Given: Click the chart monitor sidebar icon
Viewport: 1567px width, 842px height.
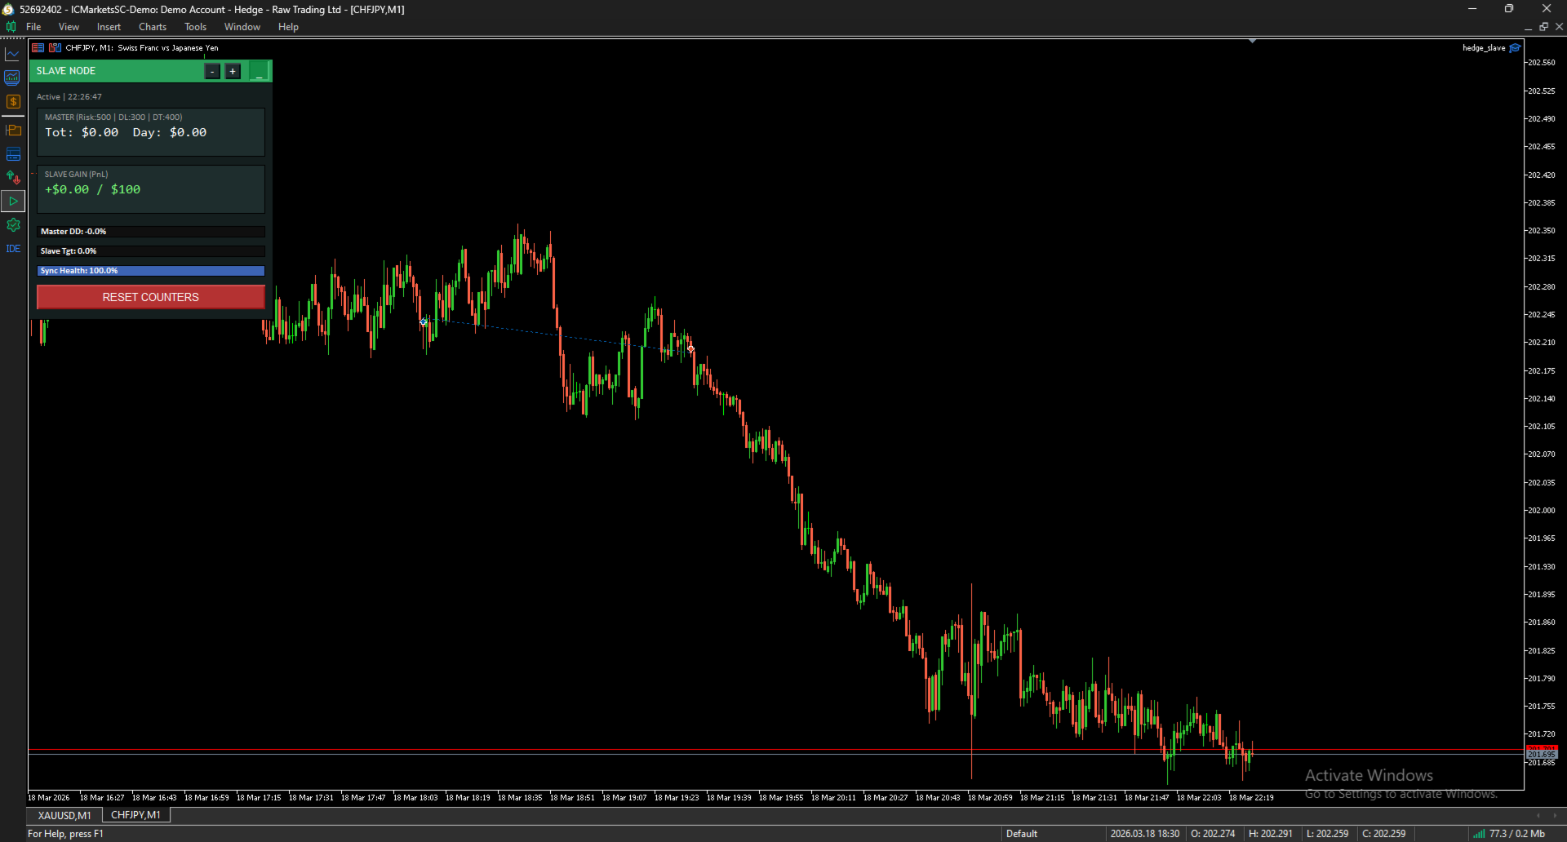Looking at the screenshot, I should [12, 78].
